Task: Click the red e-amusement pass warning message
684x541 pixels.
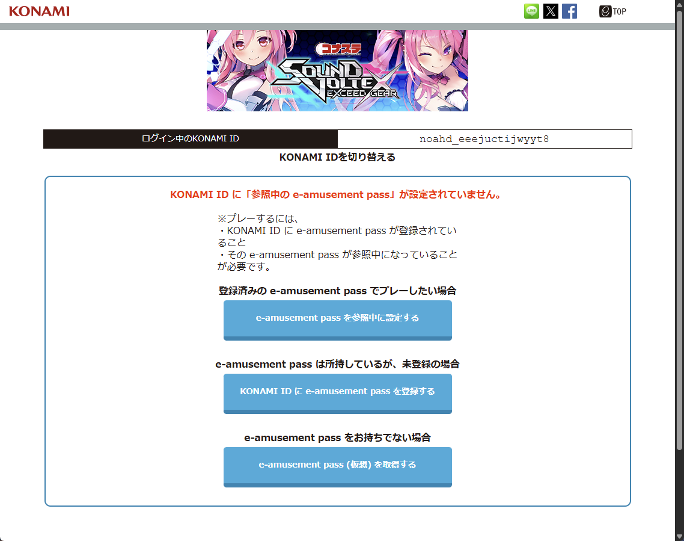Action: point(337,195)
